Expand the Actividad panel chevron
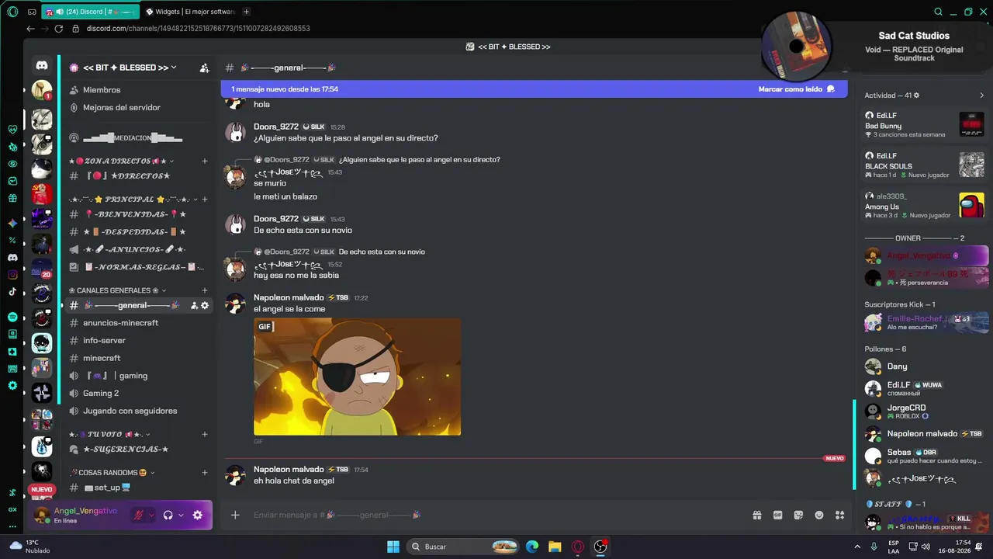993x559 pixels. [981, 95]
